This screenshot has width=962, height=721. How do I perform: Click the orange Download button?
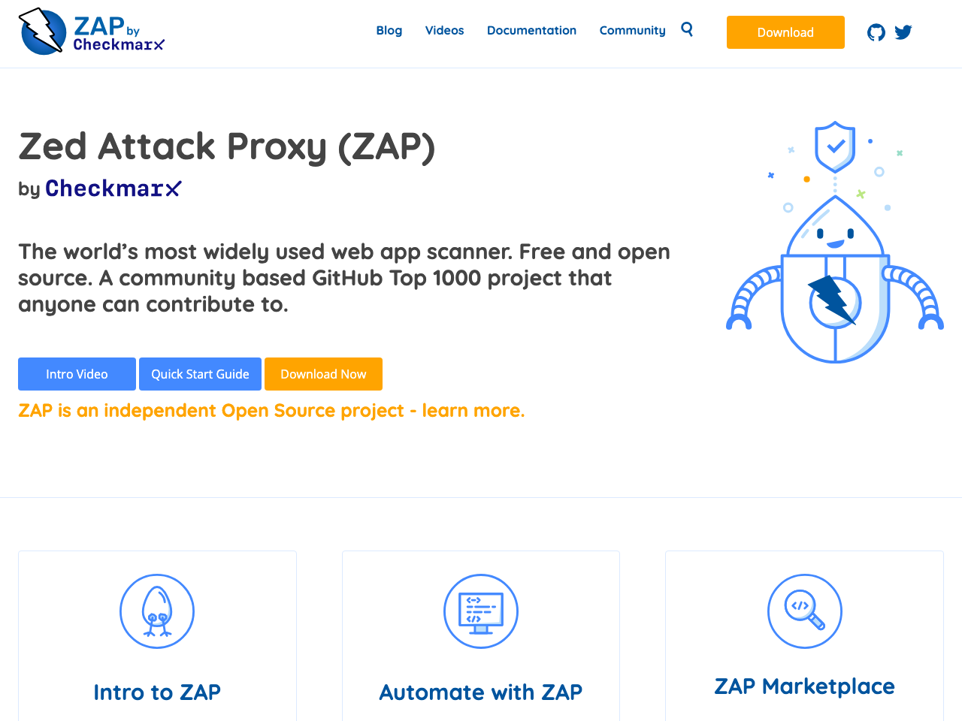(785, 32)
